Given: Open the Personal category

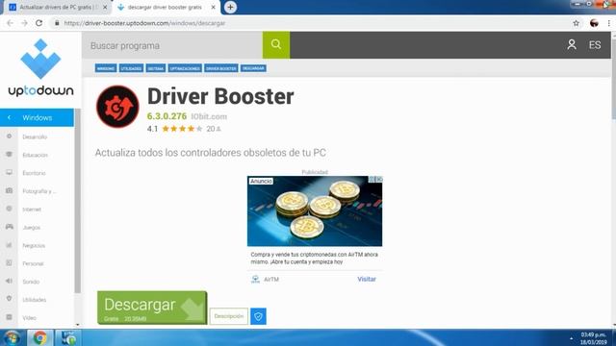Looking at the screenshot, I should (33, 263).
